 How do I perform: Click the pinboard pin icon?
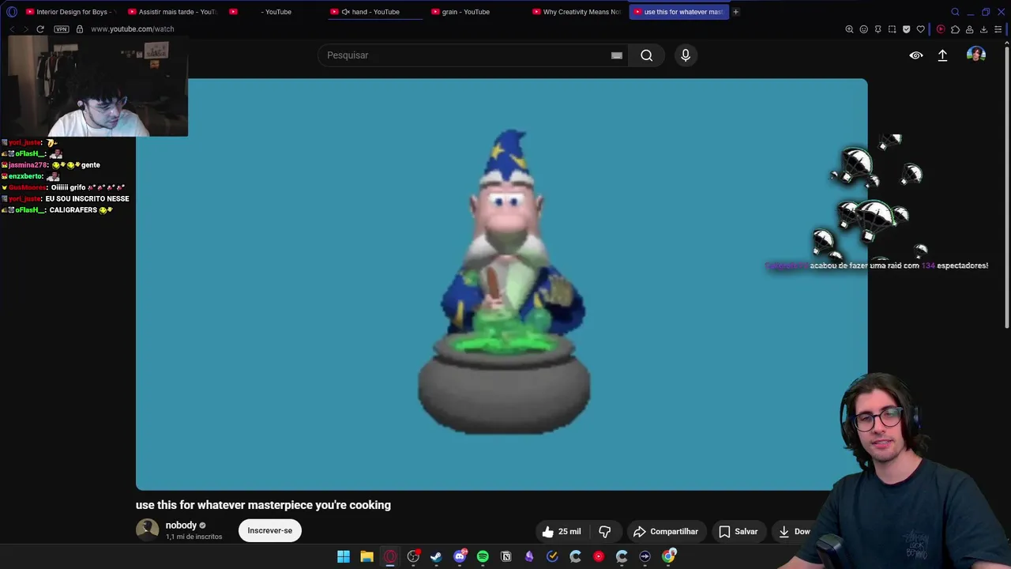click(x=878, y=29)
